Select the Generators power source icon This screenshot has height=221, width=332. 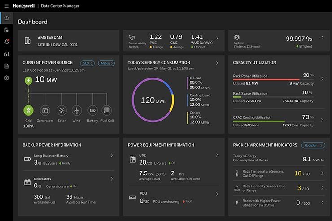44,110
